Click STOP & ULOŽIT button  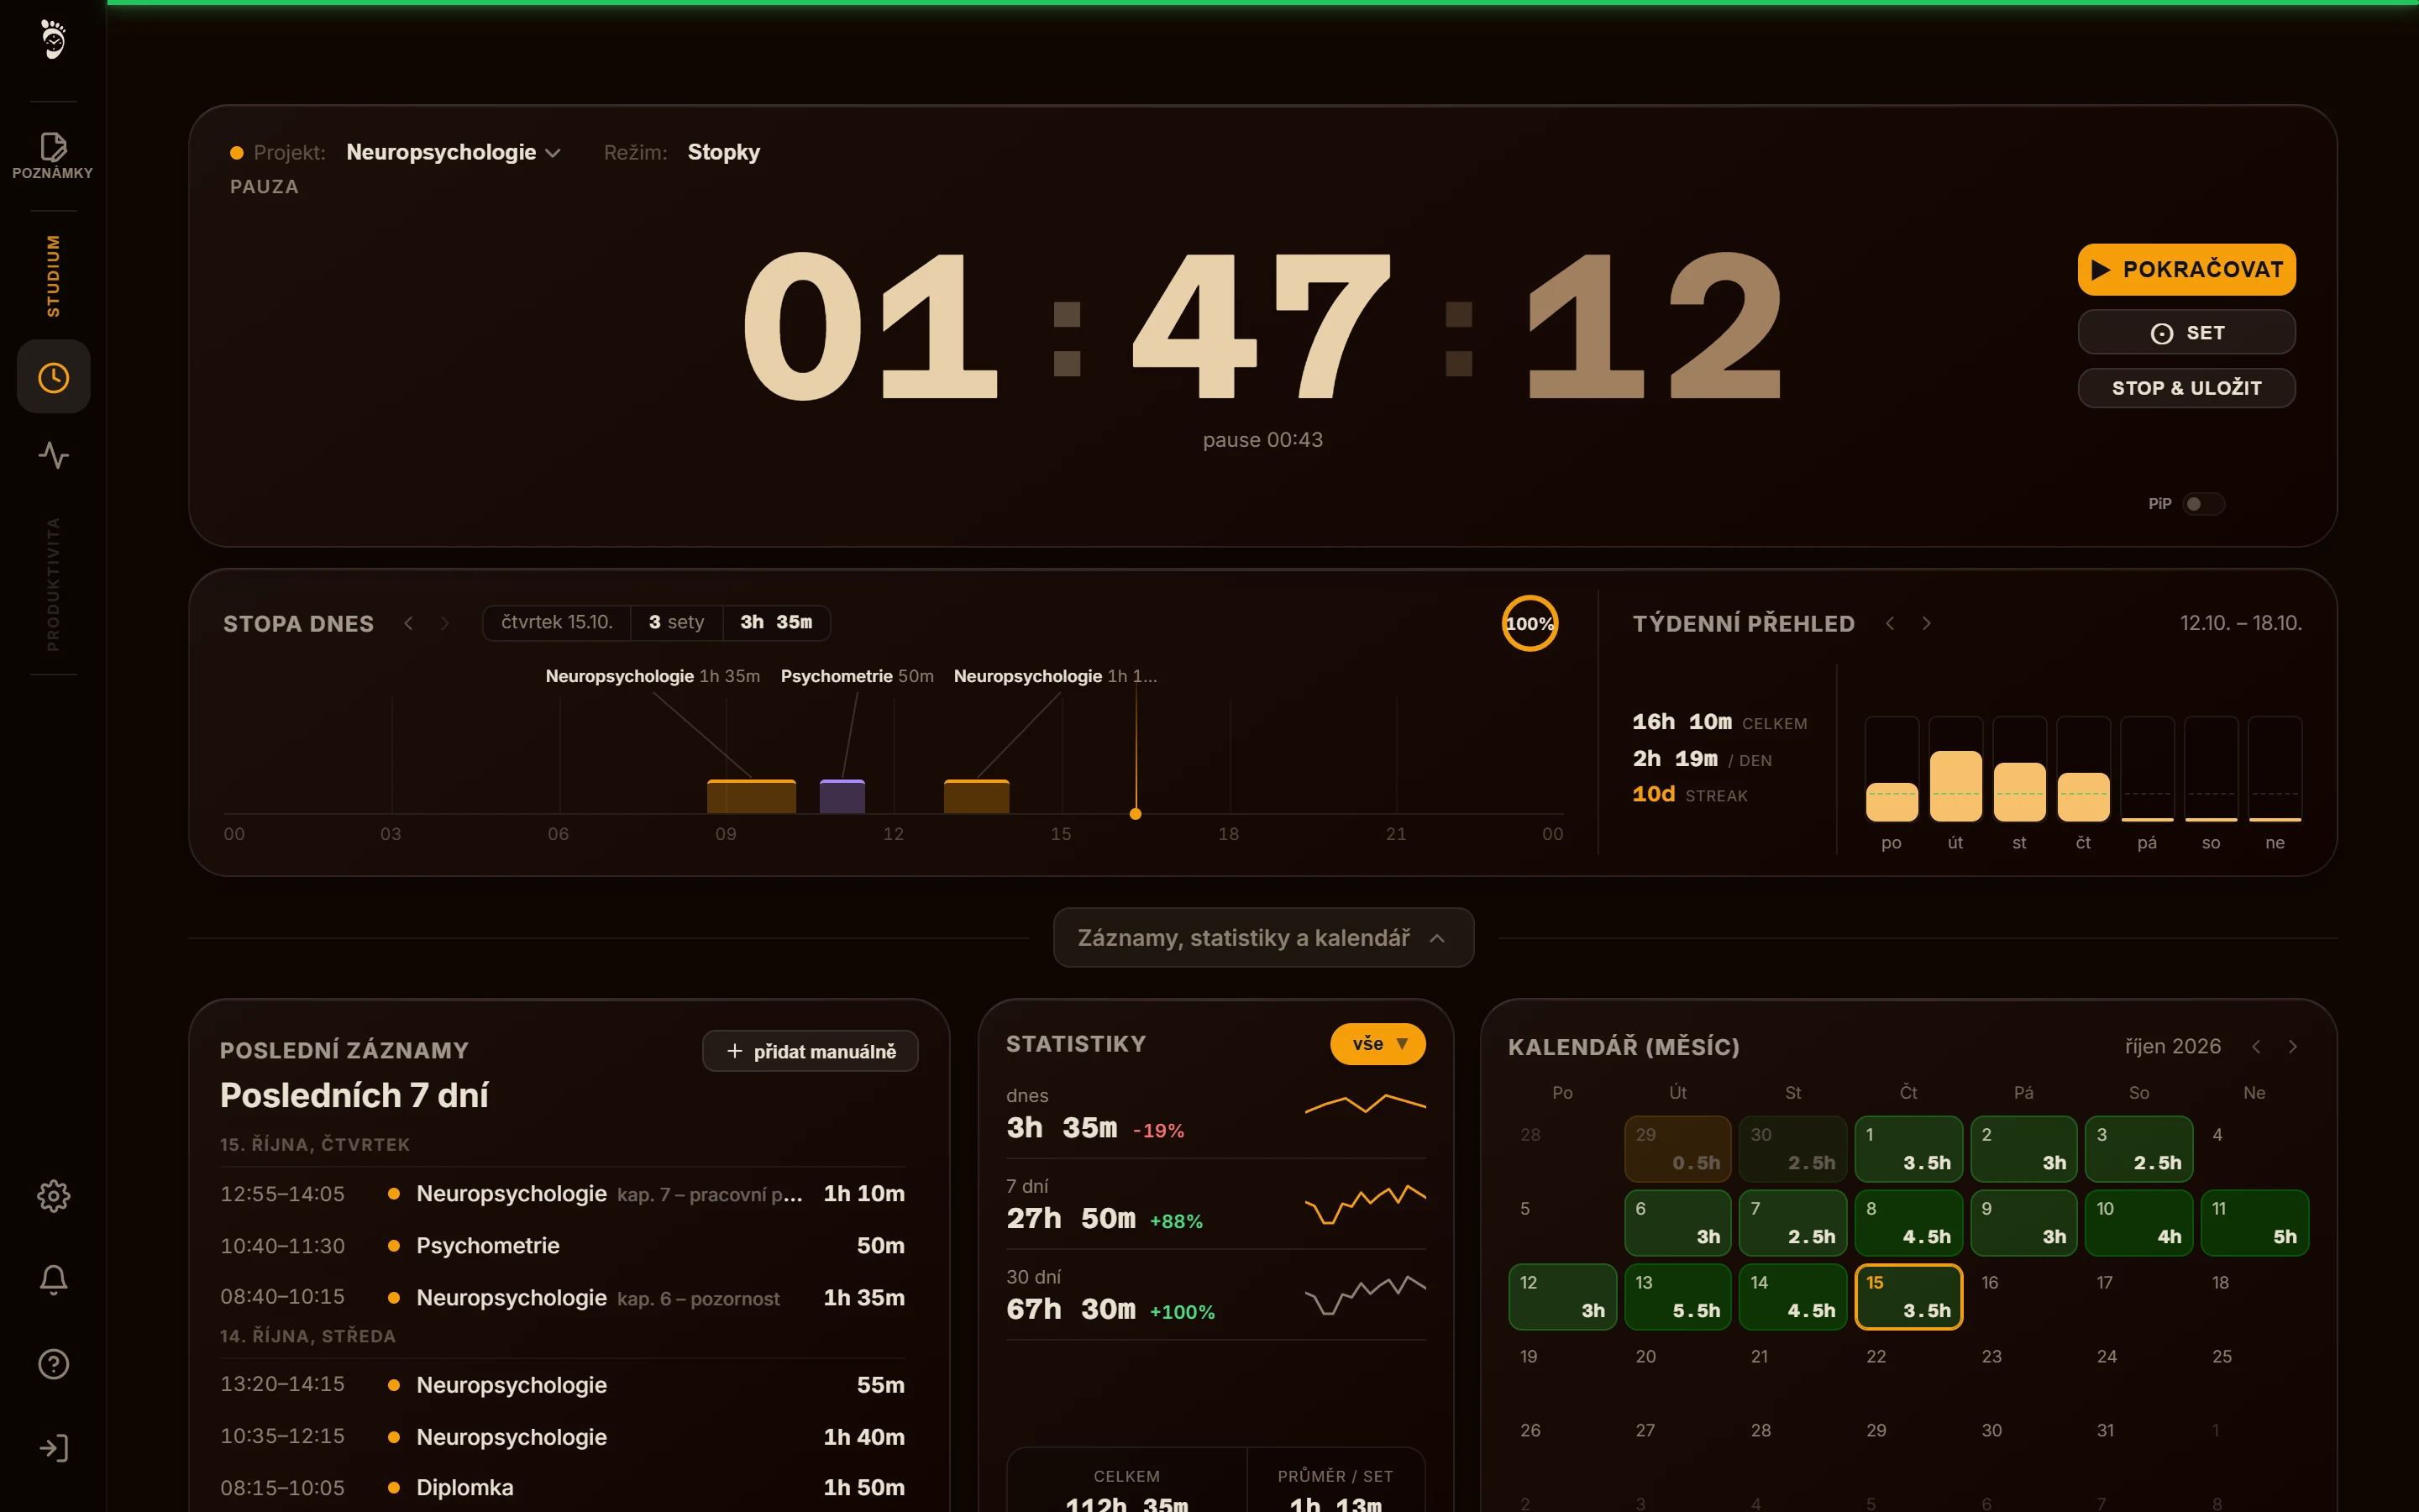tap(2186, 388)
